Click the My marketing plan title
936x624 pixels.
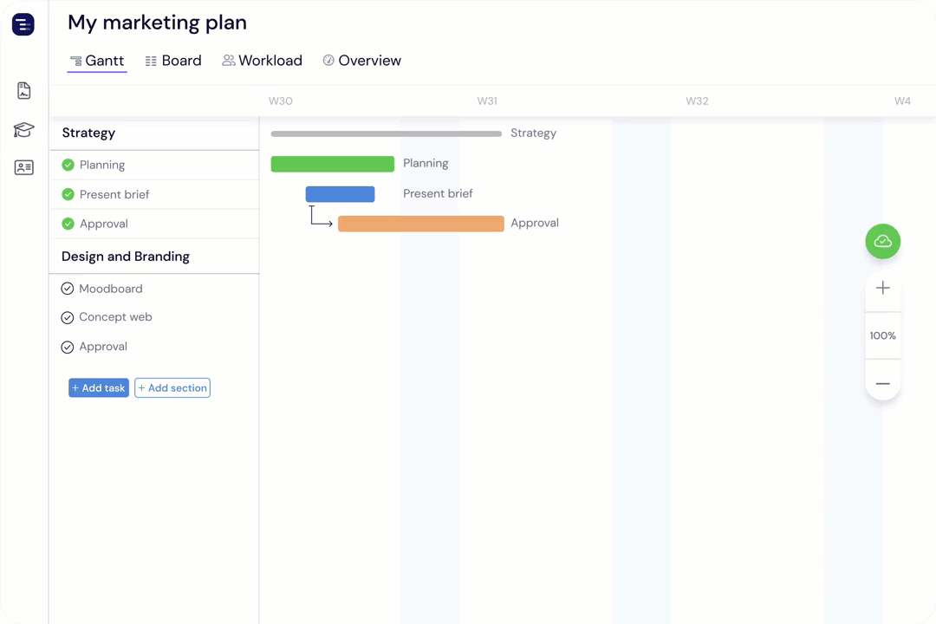click(x=157, y=23)
